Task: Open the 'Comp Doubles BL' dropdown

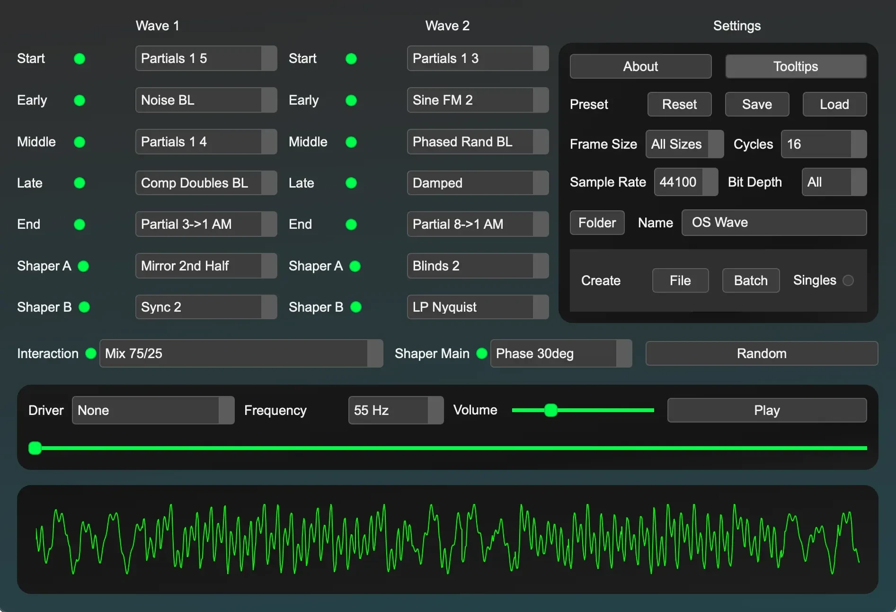Action: click(206, 183)
